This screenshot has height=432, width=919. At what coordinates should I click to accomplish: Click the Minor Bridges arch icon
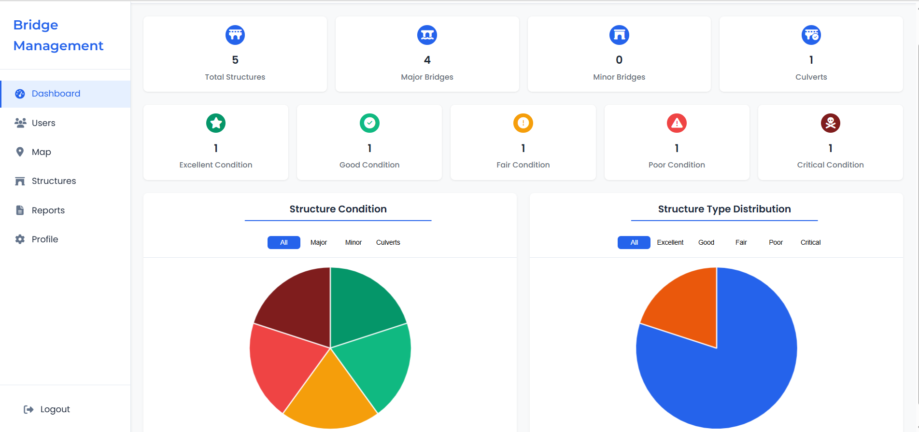point(619,35)
